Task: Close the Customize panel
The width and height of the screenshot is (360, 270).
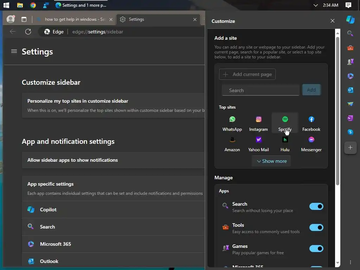Action: [x=332, y=21]
